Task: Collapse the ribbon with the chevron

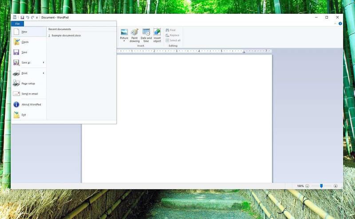Action: [x=335, y=24]
